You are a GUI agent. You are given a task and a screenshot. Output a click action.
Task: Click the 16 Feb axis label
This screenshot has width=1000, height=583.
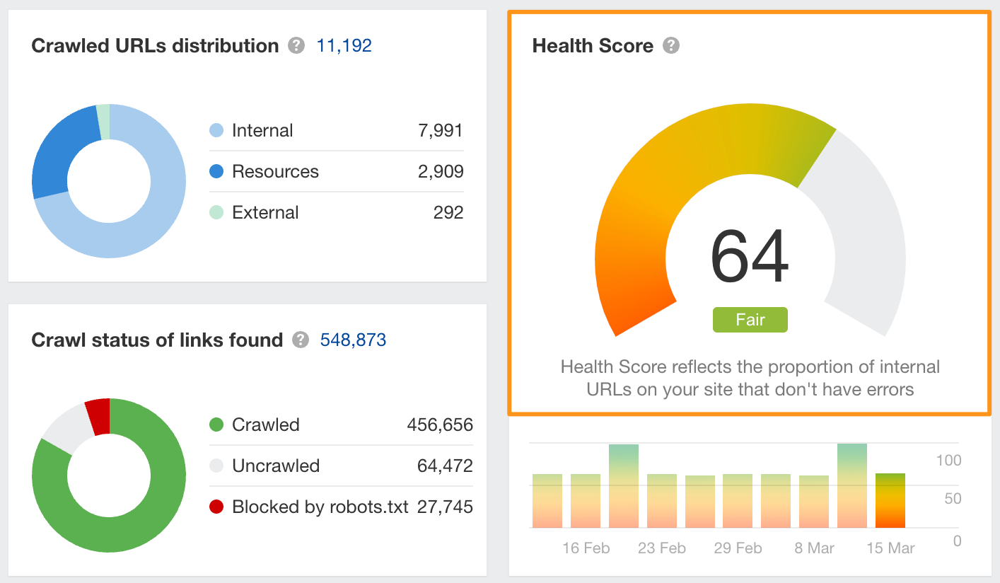[x=586, y=548]
